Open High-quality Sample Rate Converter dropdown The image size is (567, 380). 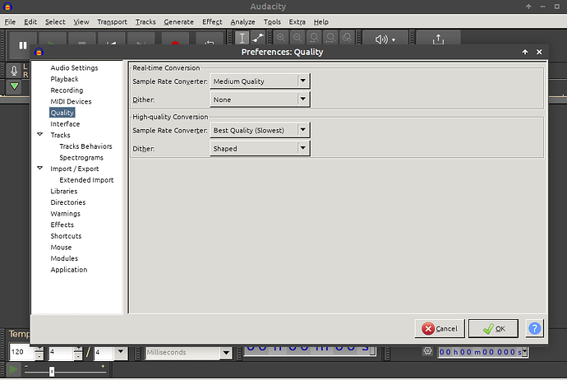click(260, 130)
